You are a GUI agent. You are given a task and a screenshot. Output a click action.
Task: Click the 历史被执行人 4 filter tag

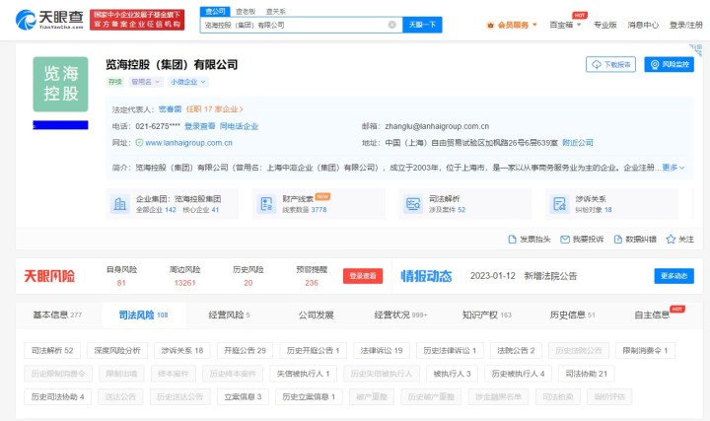pyautogui.click(x=518, y=374)
